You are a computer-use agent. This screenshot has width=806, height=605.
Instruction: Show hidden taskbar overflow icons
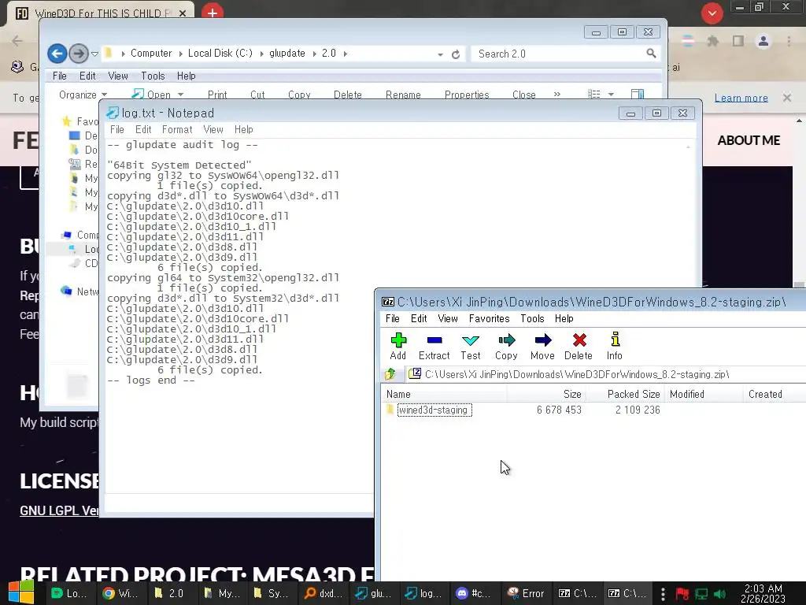tap(663, 594)
